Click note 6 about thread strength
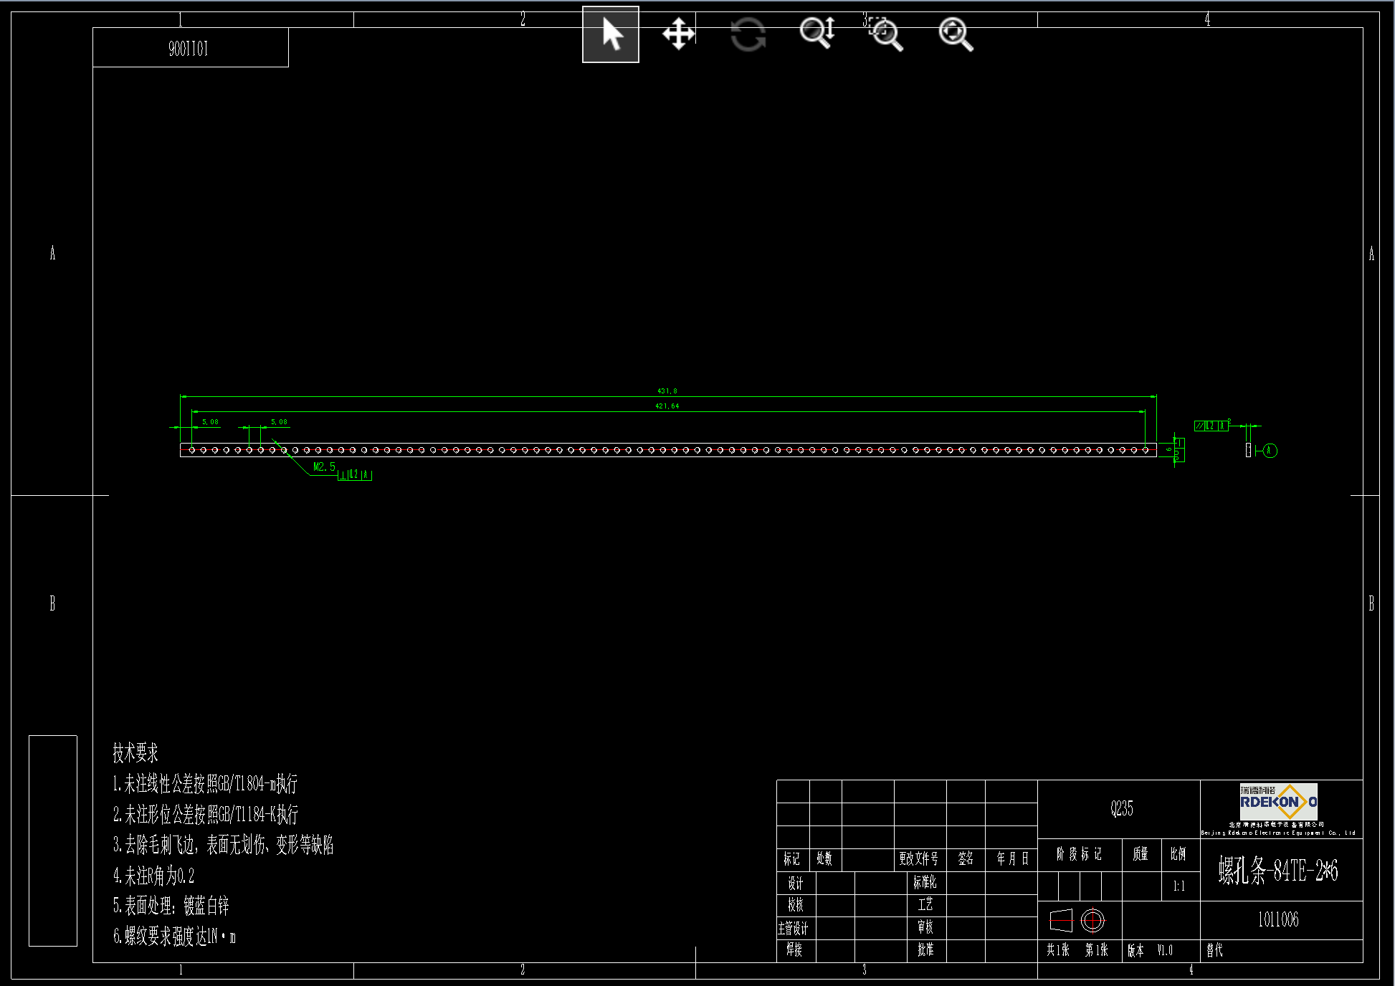 click(174, 936)
